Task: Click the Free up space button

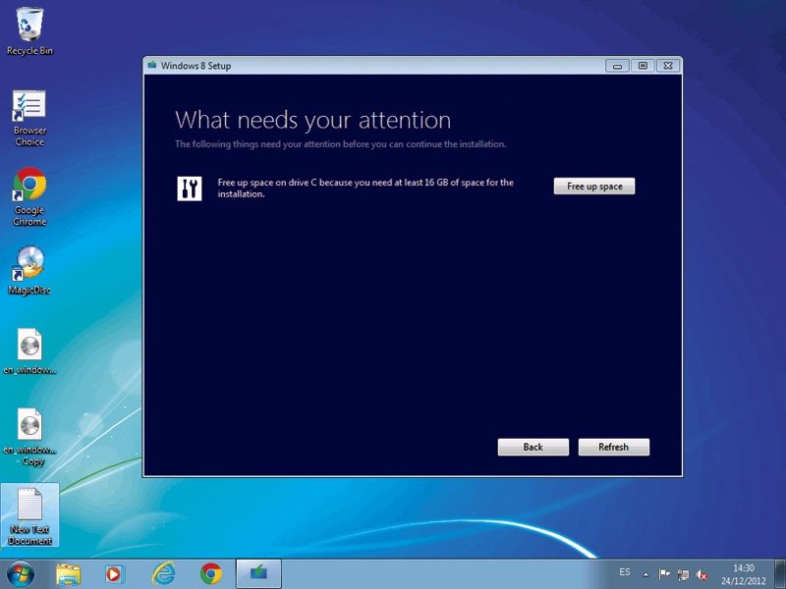Action: 594,187
